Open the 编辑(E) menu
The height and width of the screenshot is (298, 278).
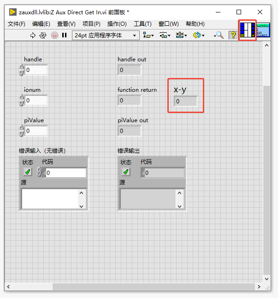tap(41, 24)
